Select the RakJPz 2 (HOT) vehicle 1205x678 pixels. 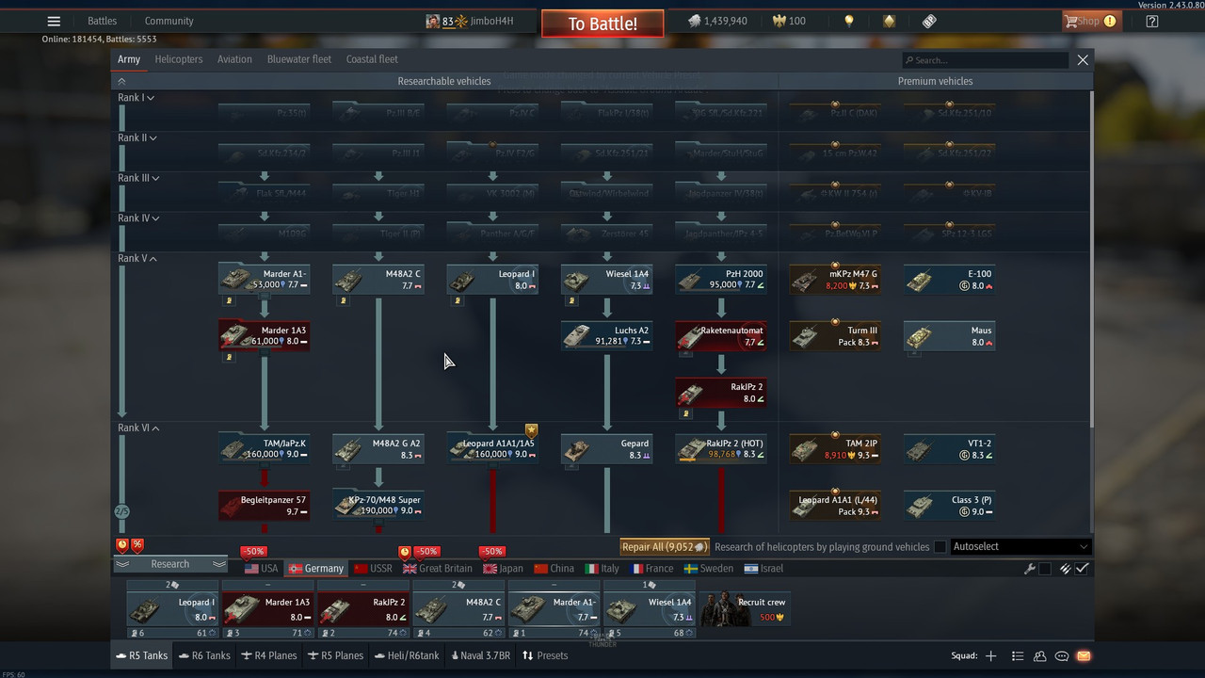(721, 448)
